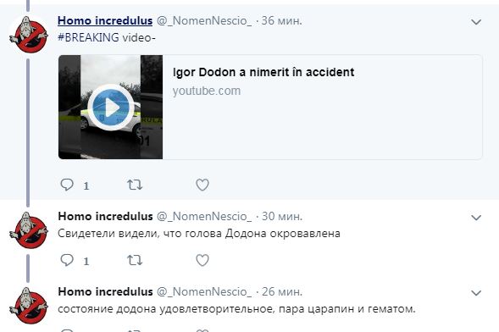The height and width of the screenshot is (332, 499).
Task: Expand options chevron on 26 мин. tweet
Action: 476,293
